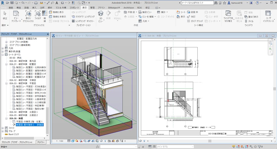The image size is (277, 149).
Task: Collapse the 00A-03 確認申請 平面図 sheet node
Action: coord(6,83)
